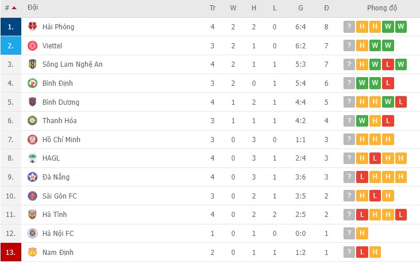The width and height of the screenshot is (420, 263).
Task: Click Bình Dương's red L form badge
Action: tap(401, 102)
